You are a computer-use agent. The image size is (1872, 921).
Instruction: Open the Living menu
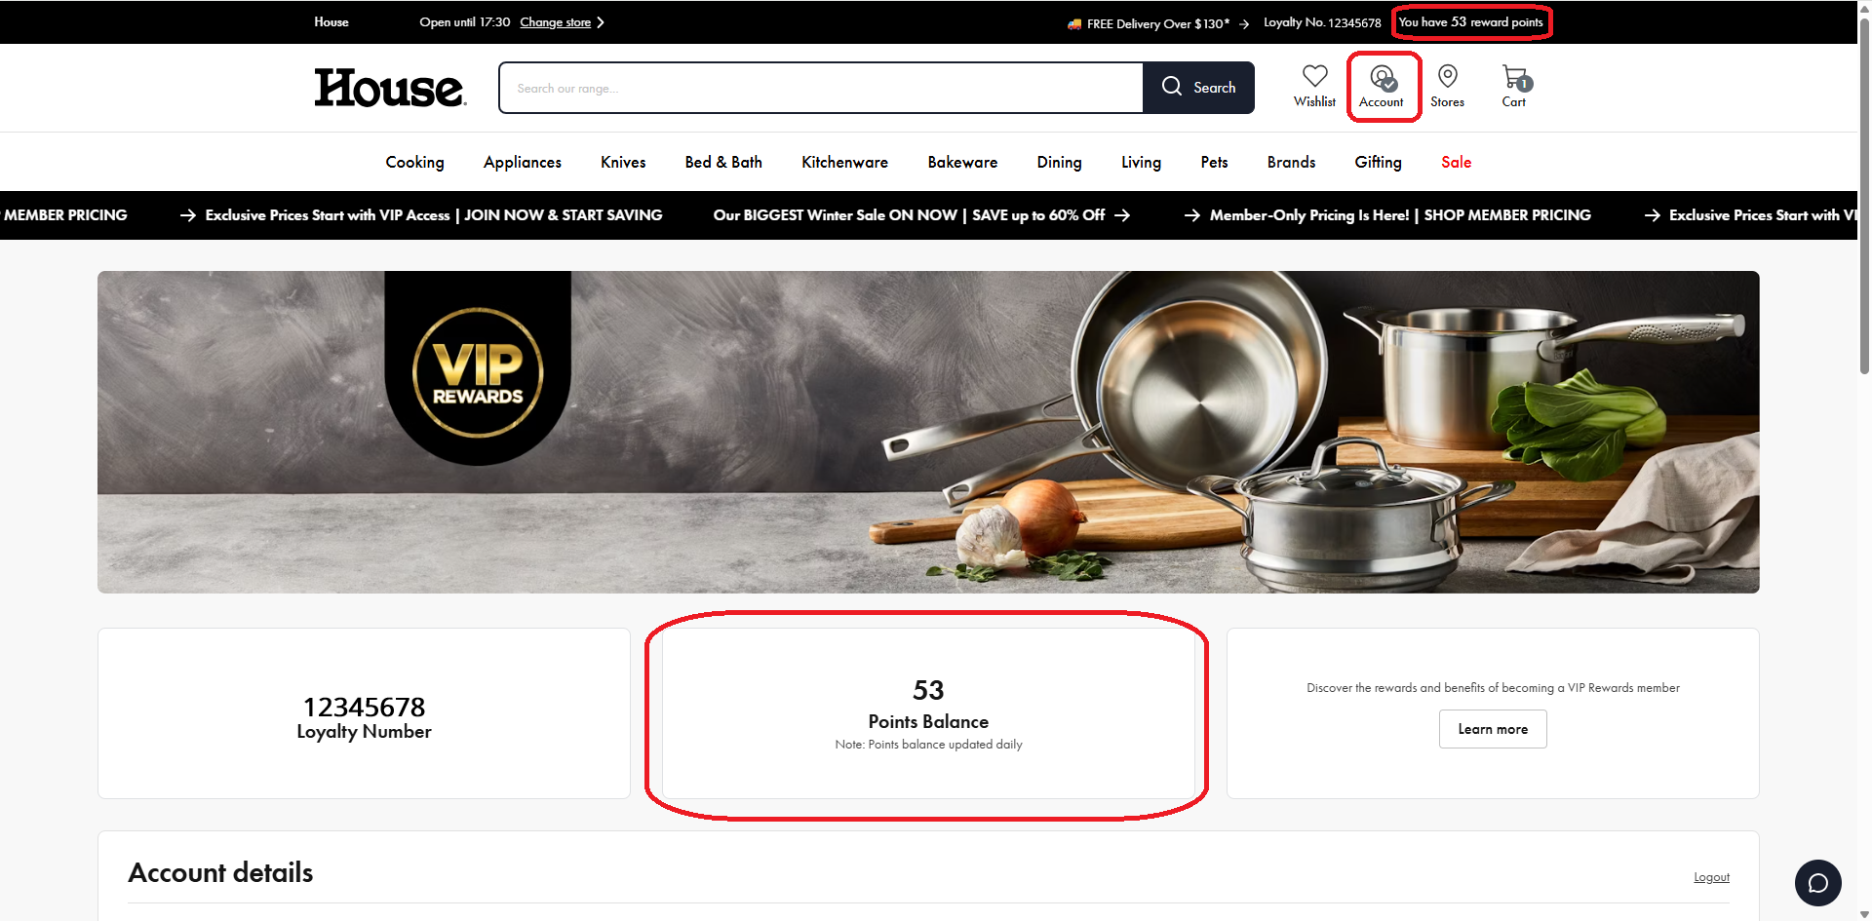coord(1141,162)
